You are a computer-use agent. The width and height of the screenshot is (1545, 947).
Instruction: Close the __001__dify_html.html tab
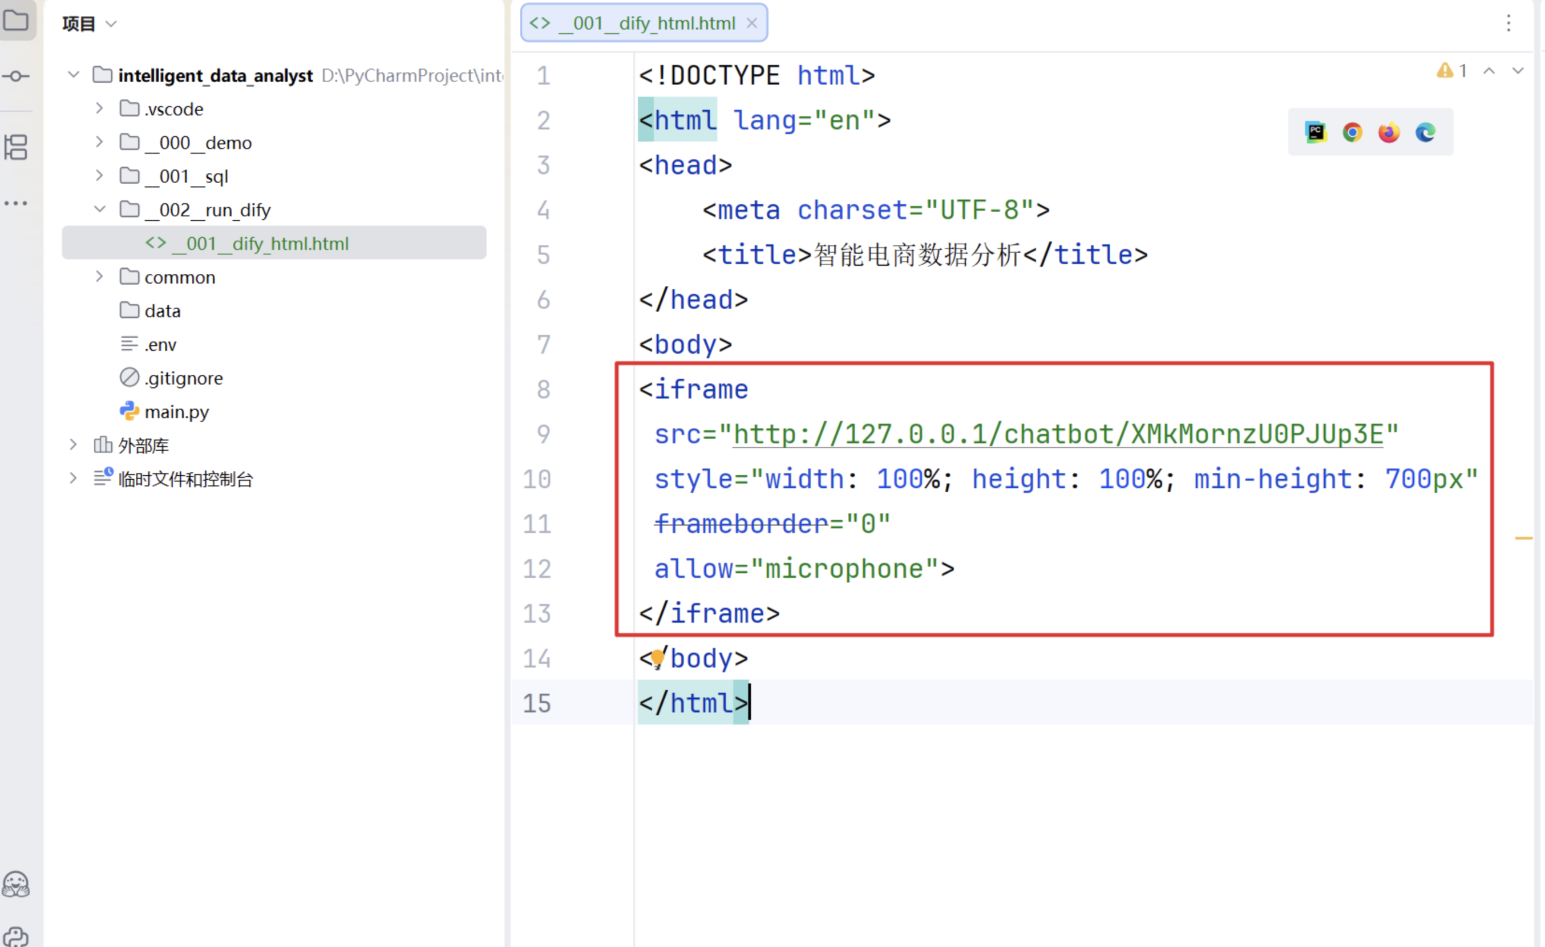click(752, 23)
